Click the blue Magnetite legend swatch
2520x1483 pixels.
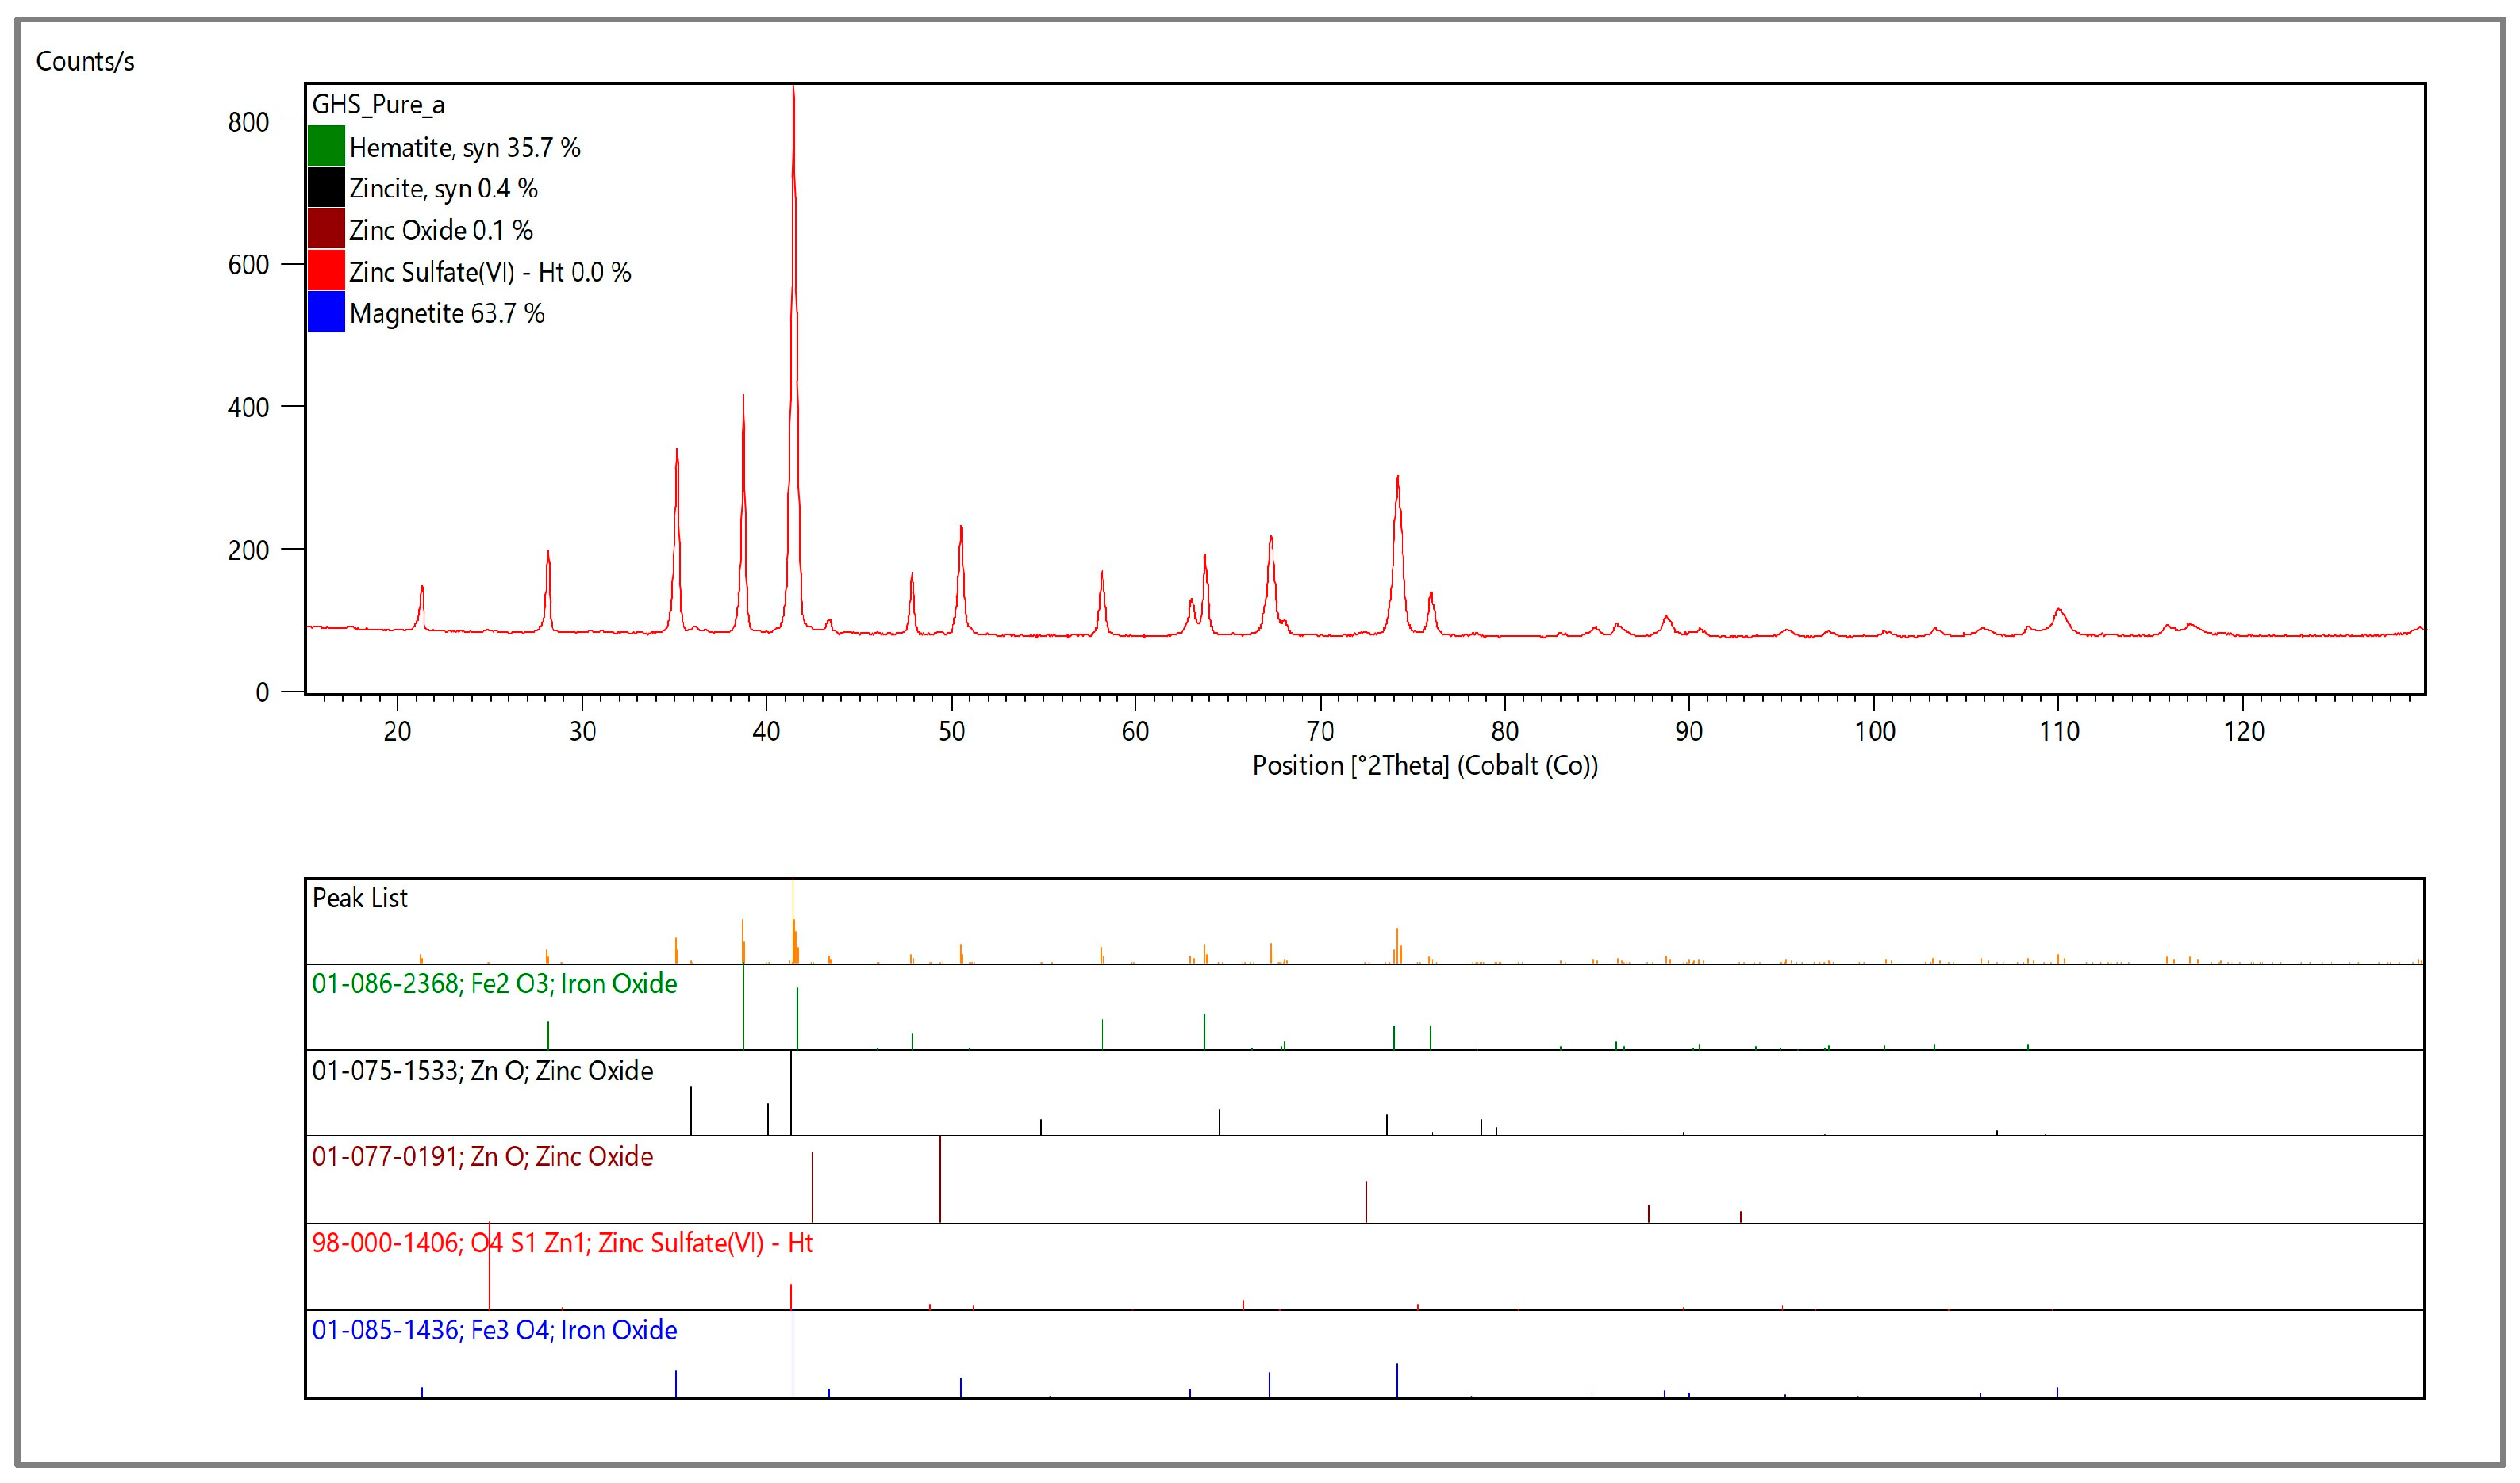click(x=326, y=312)
